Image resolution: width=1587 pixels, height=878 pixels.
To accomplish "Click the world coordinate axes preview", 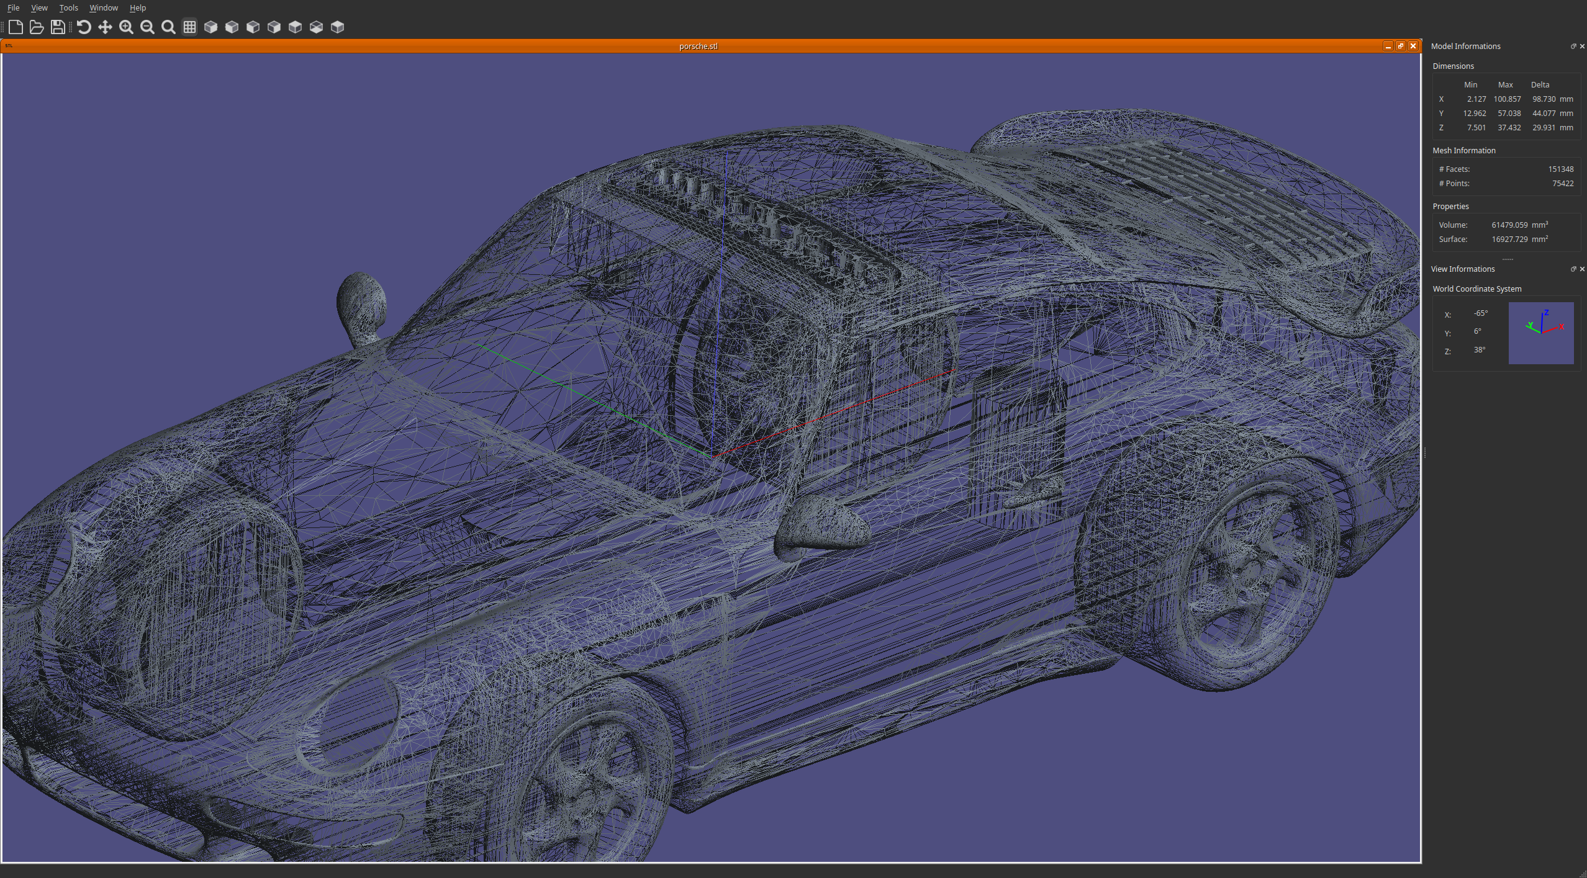I will (x=1542, y=333).
